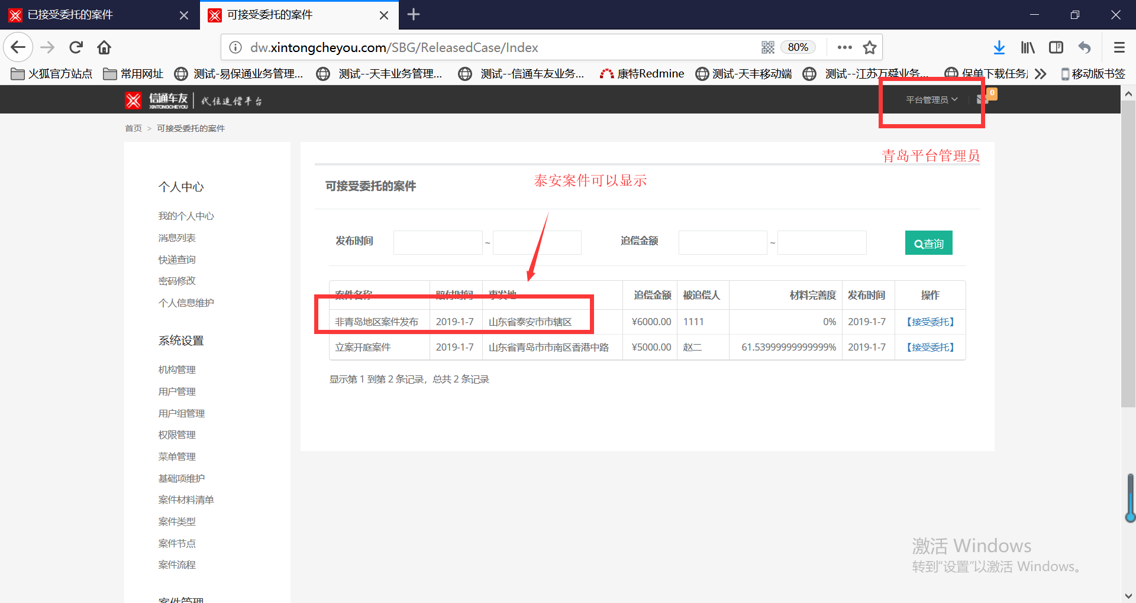
Task: Expand the 平台管理员 user dropdown
Action: tap(931, 100)
